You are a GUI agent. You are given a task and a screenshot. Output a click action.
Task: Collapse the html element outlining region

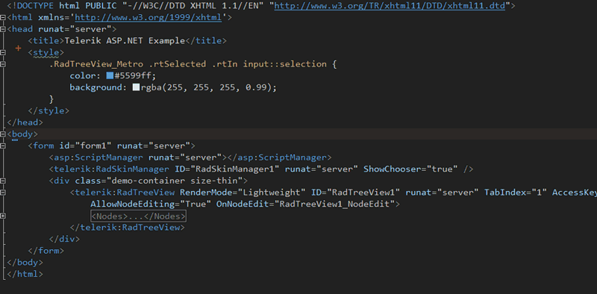click(x=3, y=17)
